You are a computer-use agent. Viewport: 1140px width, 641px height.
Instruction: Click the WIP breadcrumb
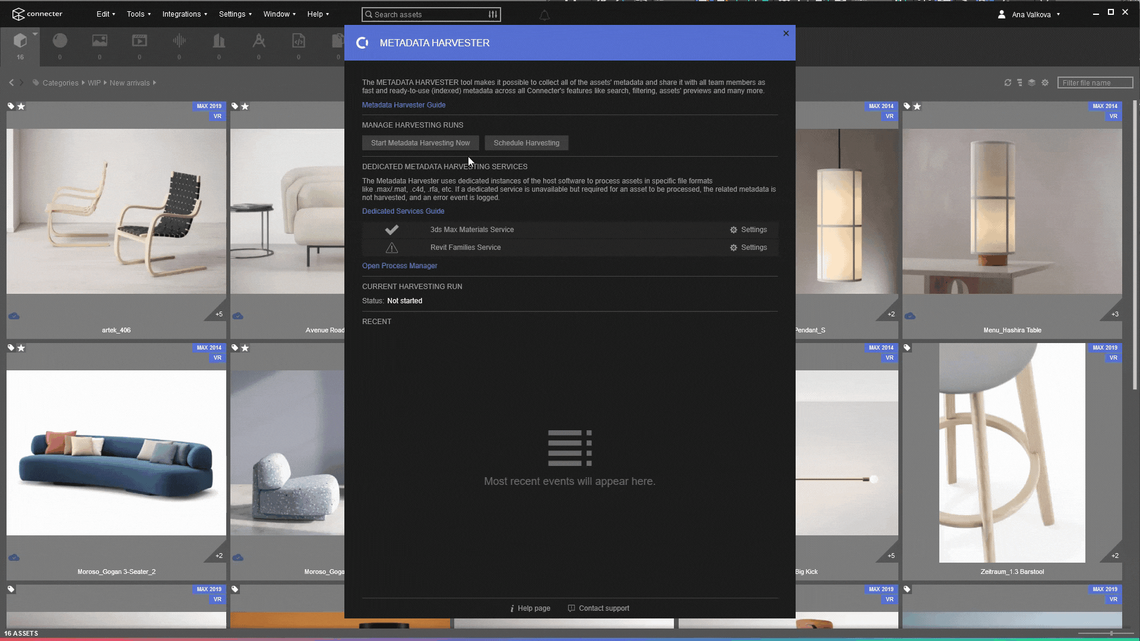[94, 83]
